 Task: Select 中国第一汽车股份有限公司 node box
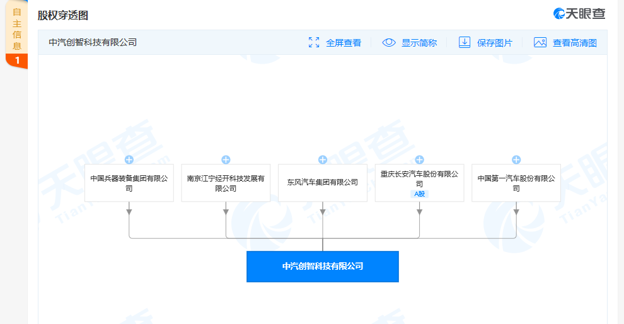pos(516,183)
